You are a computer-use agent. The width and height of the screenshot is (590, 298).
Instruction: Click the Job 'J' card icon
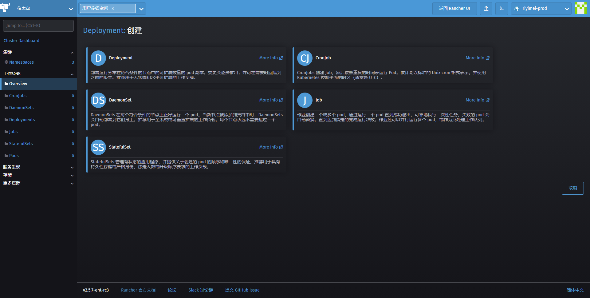pyautogui.click(x=305, y=100)
